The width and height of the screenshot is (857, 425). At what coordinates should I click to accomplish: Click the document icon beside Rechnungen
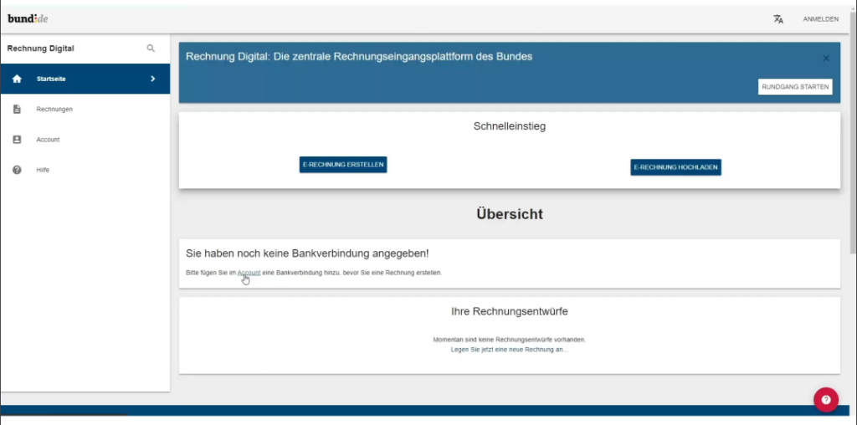click(17, 109)
